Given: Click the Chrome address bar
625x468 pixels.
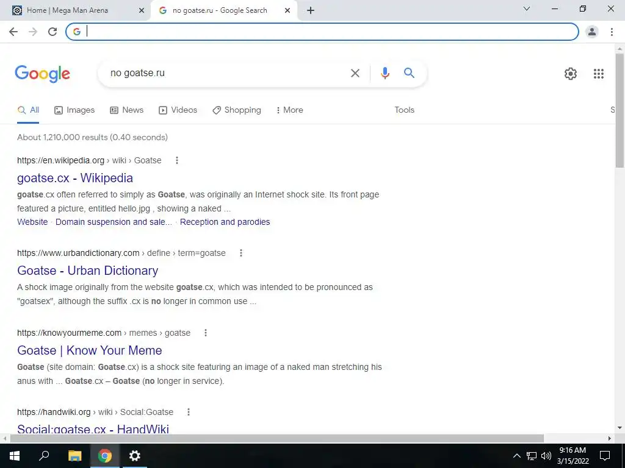Looking at the screenshot, I should click(x=322, y=32).
